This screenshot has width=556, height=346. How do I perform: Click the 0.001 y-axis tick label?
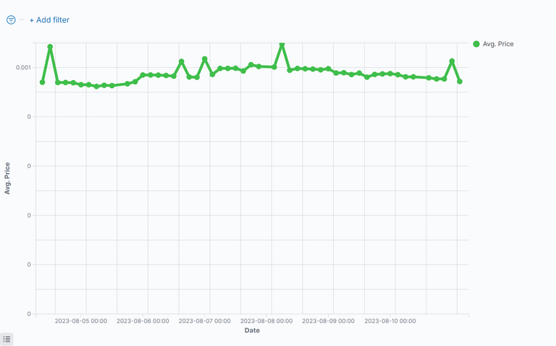(x=24, y=67)
